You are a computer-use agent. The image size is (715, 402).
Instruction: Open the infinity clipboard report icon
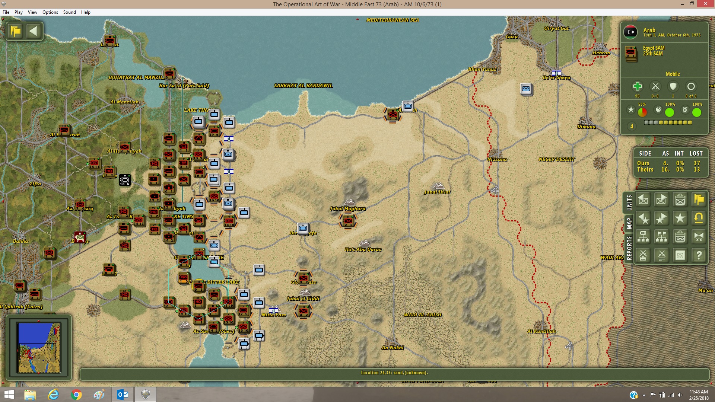[680, 237]
